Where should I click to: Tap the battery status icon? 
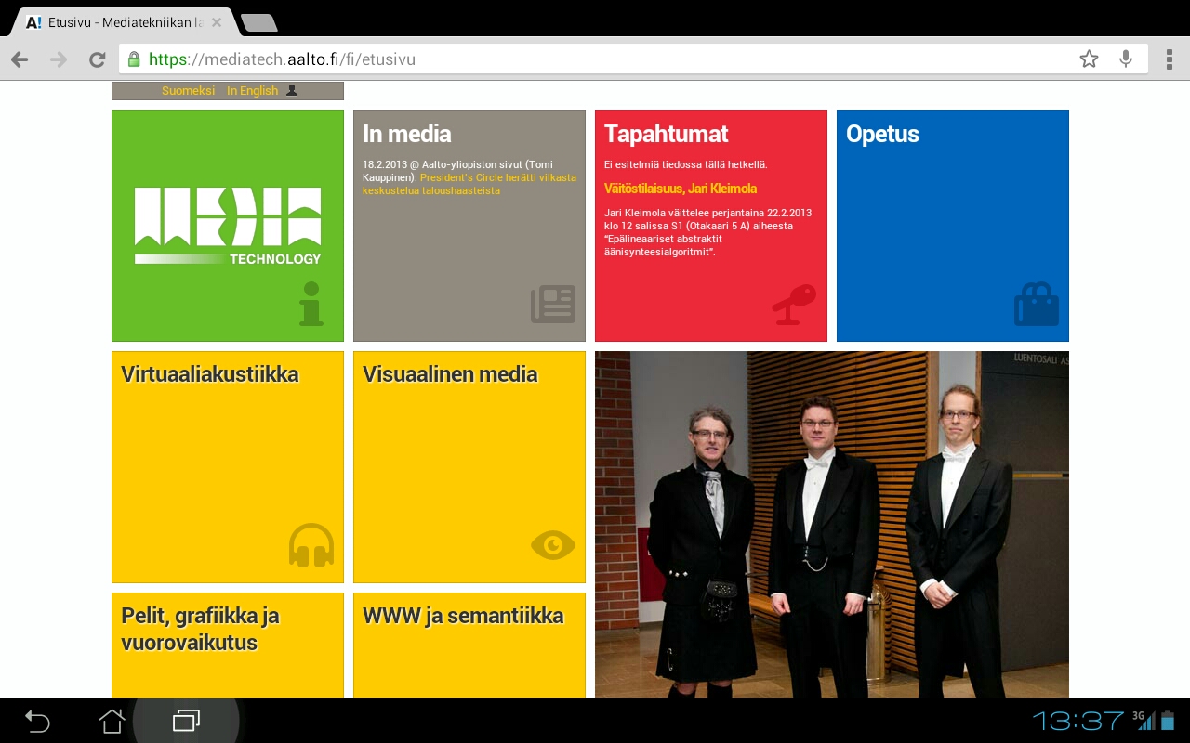(1168, 721)
